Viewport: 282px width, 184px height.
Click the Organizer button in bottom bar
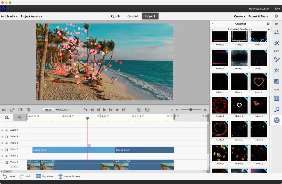44,176
